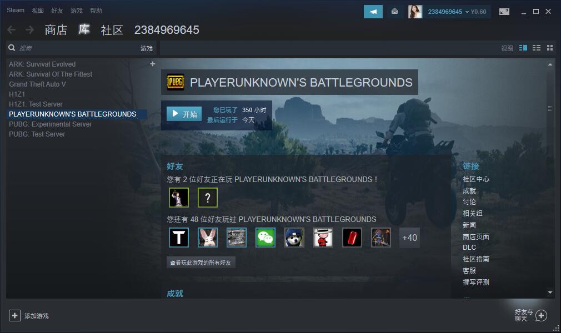Open the 成就 link in links column
The image size is (561, 333).
pos(469,191)
